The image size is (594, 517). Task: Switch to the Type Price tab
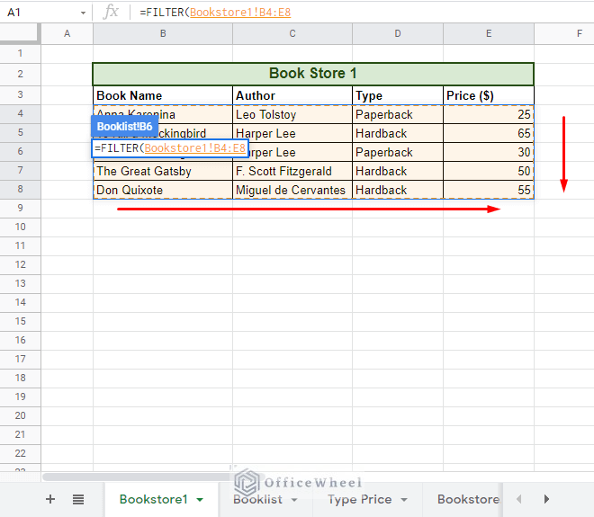(359, 499)
